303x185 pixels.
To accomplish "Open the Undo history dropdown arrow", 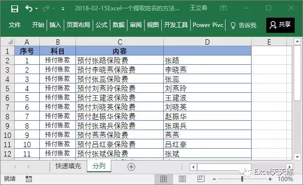I will point(36,9).
